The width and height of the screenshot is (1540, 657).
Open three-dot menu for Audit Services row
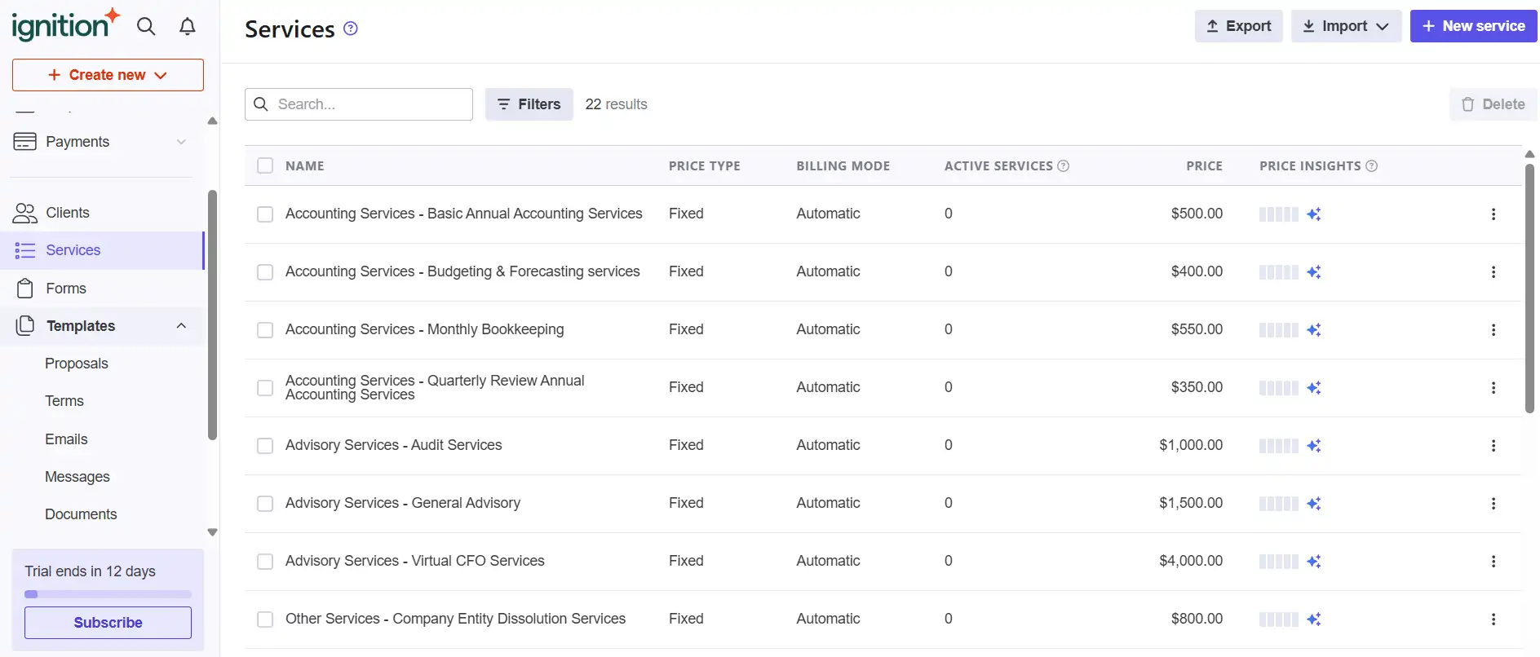coord(1493,446)
